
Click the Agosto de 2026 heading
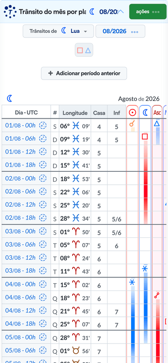point(139,99)
